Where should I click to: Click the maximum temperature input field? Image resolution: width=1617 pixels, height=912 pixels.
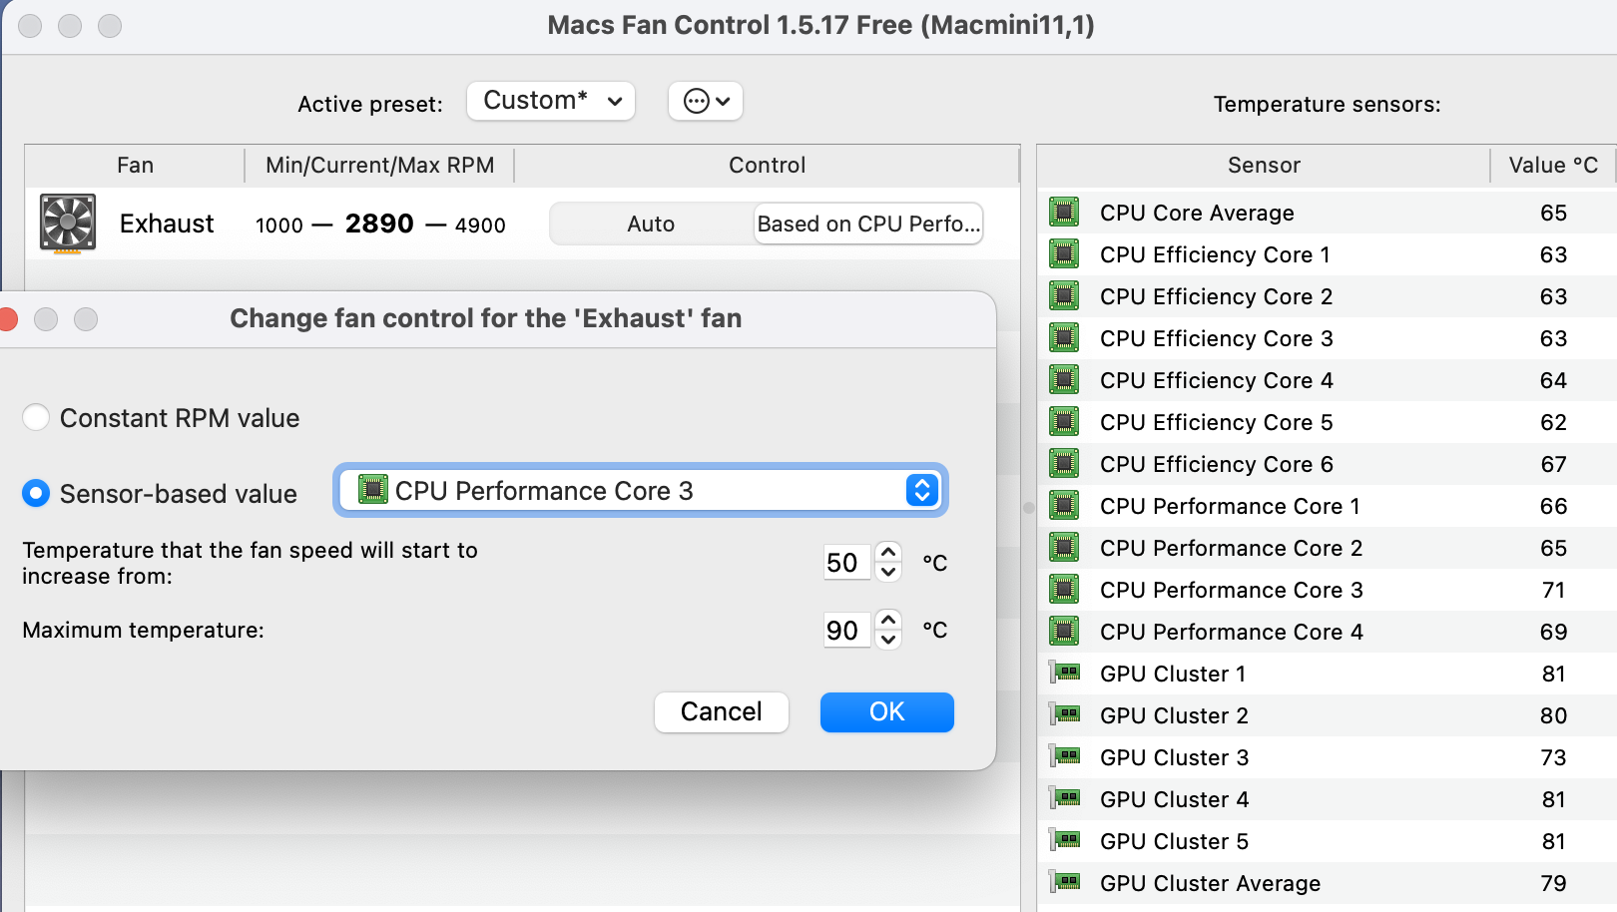tap(844, 631)
